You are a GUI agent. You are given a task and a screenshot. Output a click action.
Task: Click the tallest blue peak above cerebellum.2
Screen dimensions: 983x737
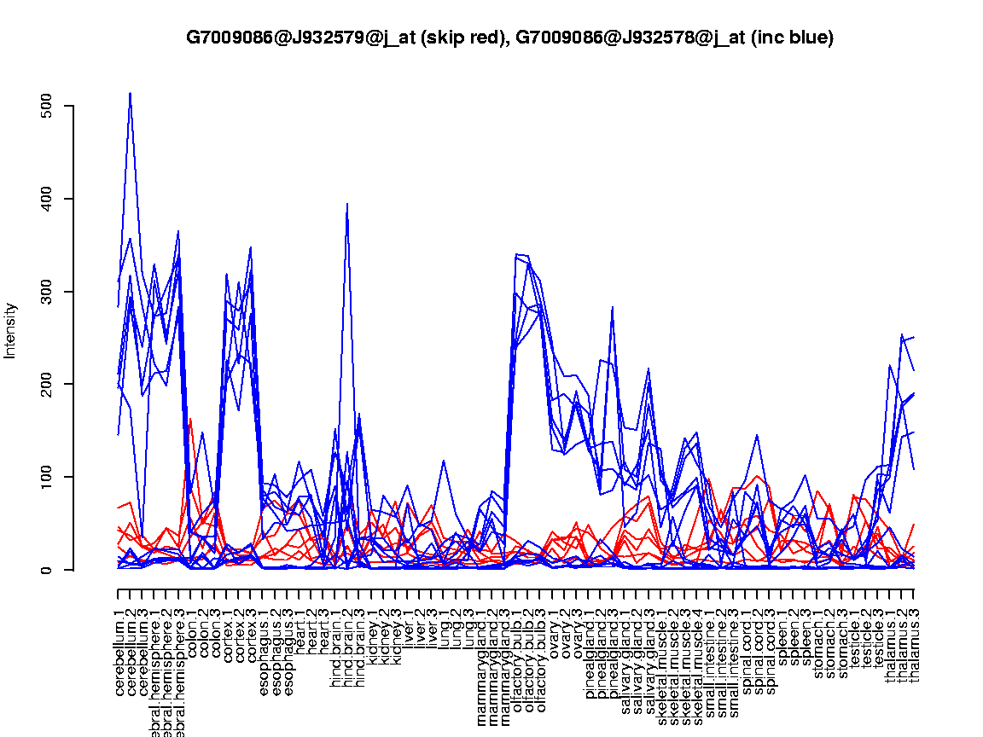(130, 93)
